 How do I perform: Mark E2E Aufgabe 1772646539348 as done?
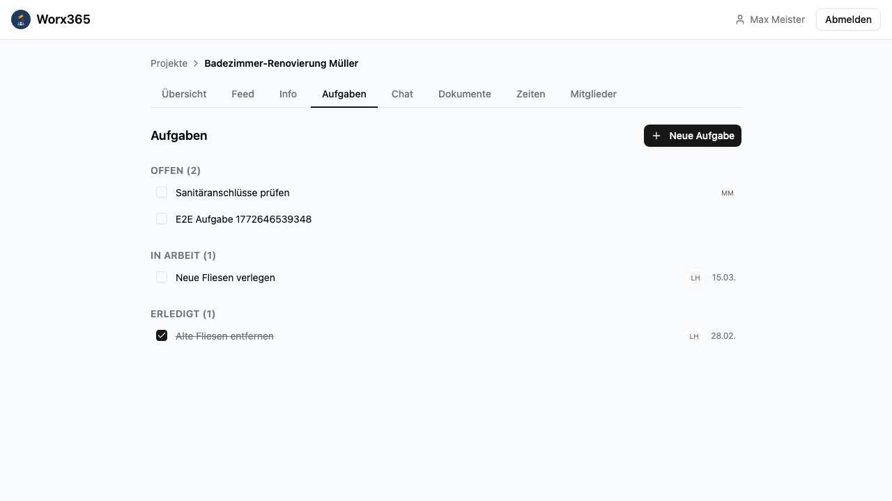click(162, 219)
